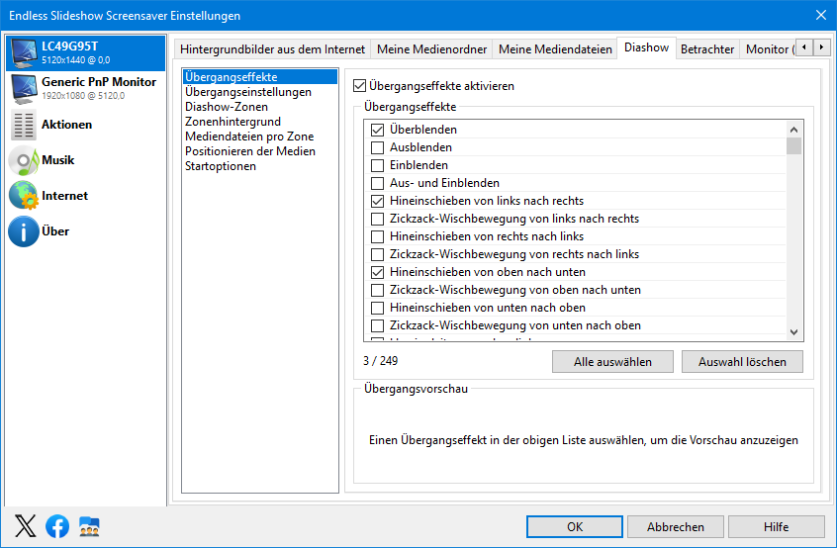The width and height of the screenshot is (837, 548).
Task: Select Übergangseffekte in settings list
Action: (260, 77)
